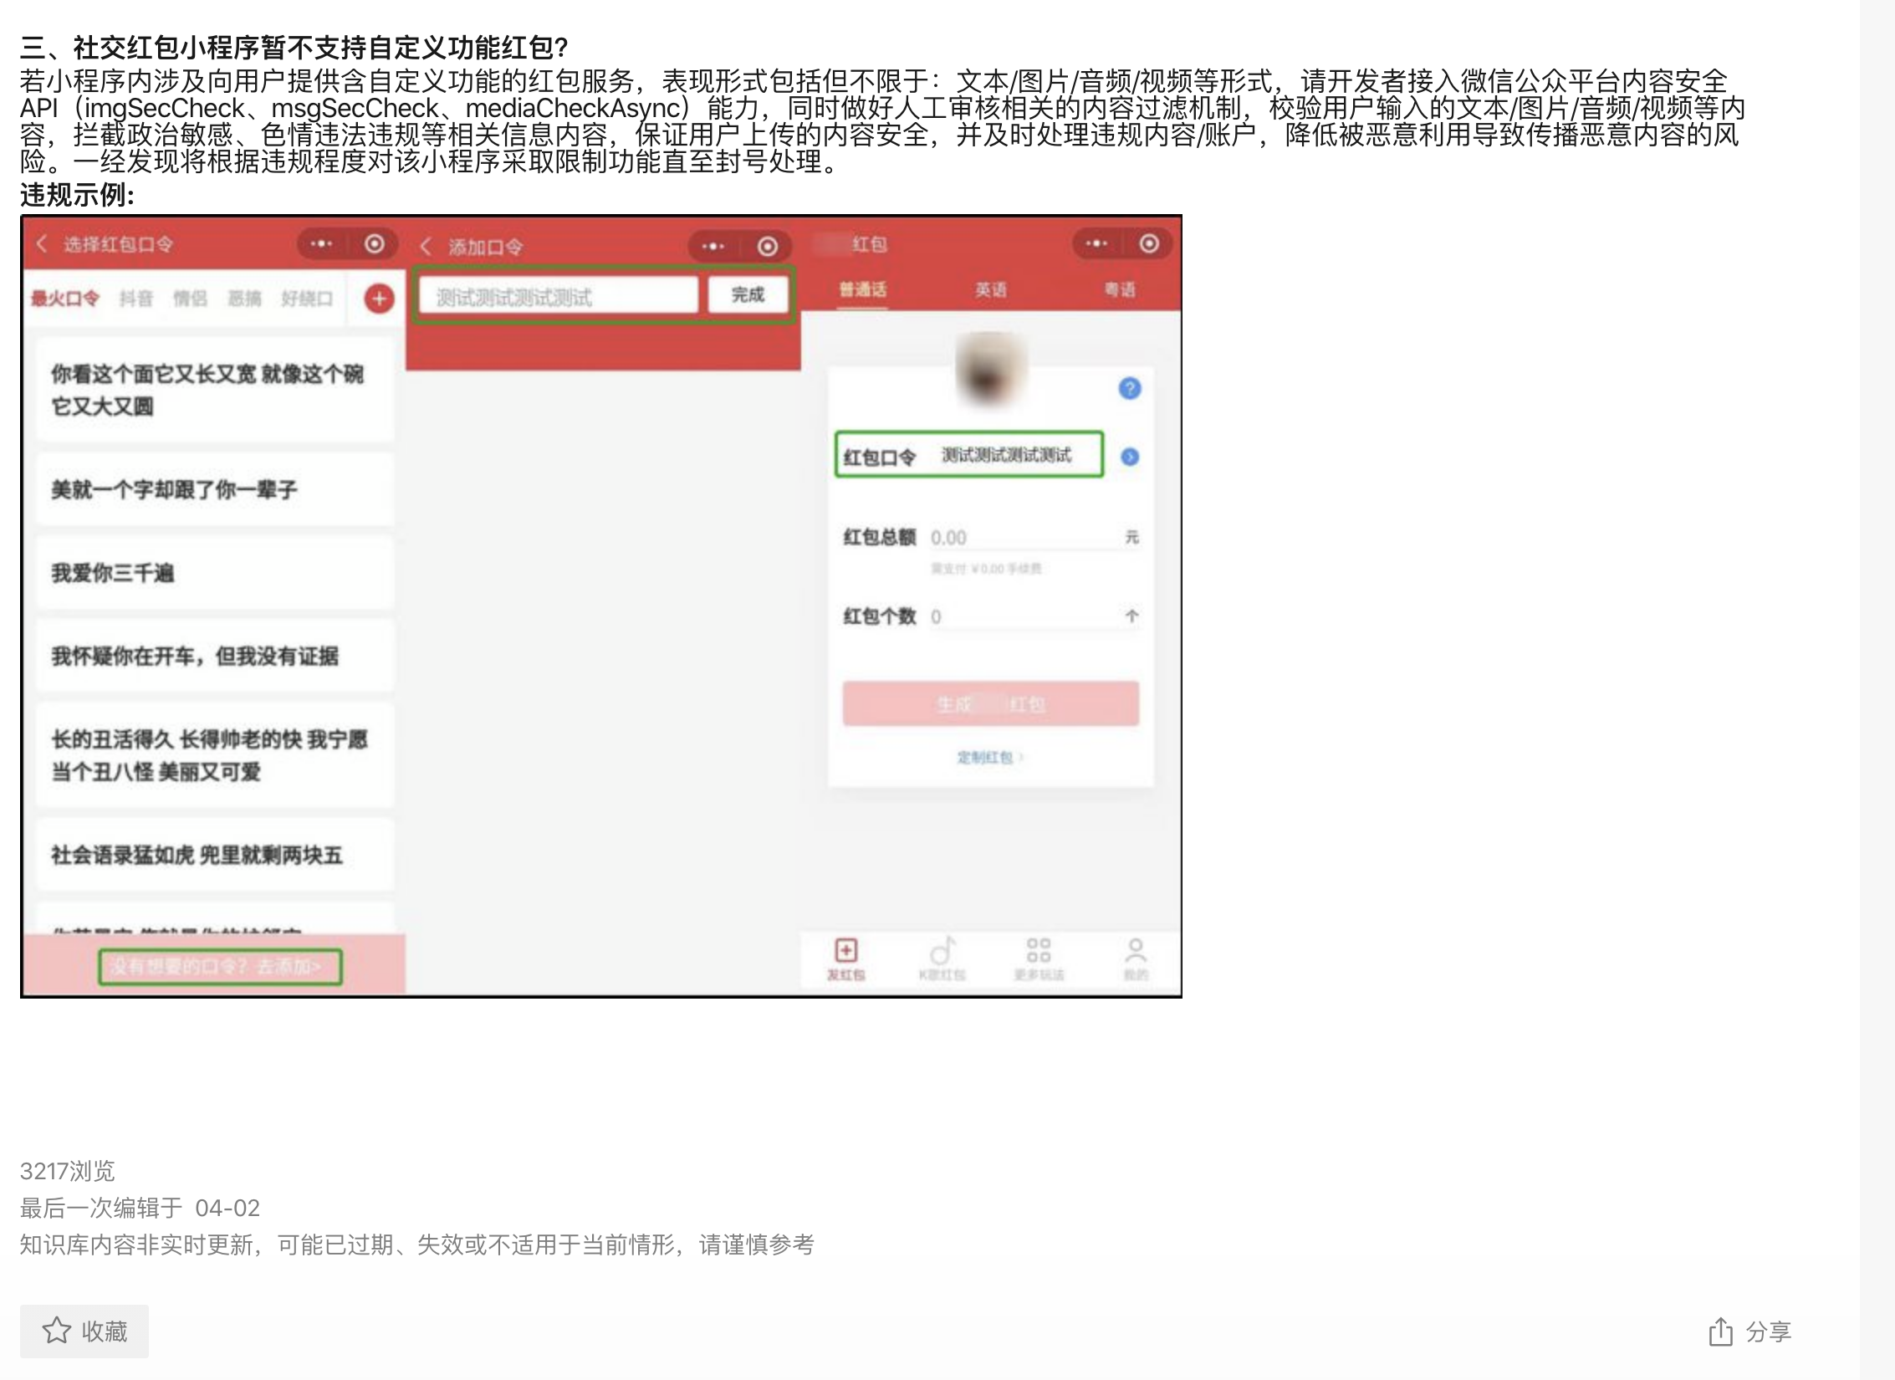Click three-dots menu in 添加口令 header
Screen dimensions: 1895x1380
point(713,246)
